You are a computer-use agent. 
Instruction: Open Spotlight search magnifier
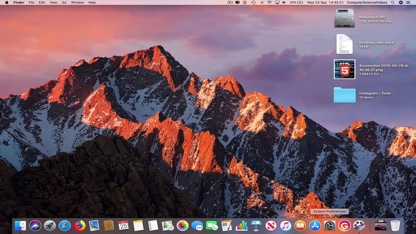coord(393,2)
